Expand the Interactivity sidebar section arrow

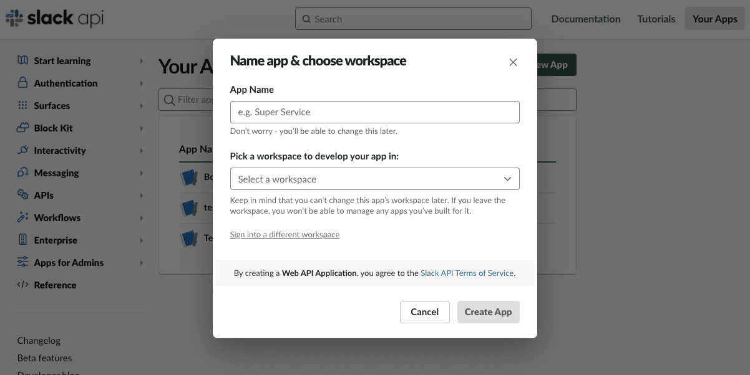coord(142,151)
